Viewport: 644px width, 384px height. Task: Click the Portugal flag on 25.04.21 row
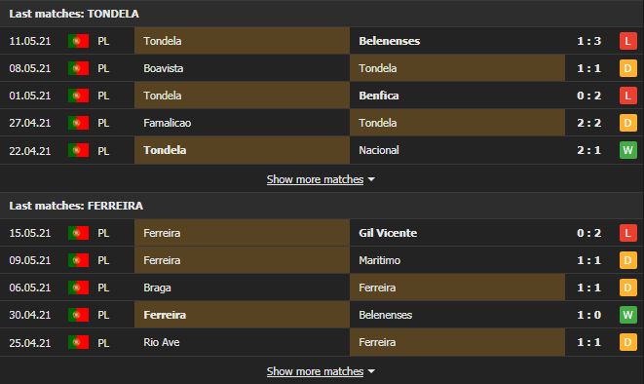click(79, 342)
